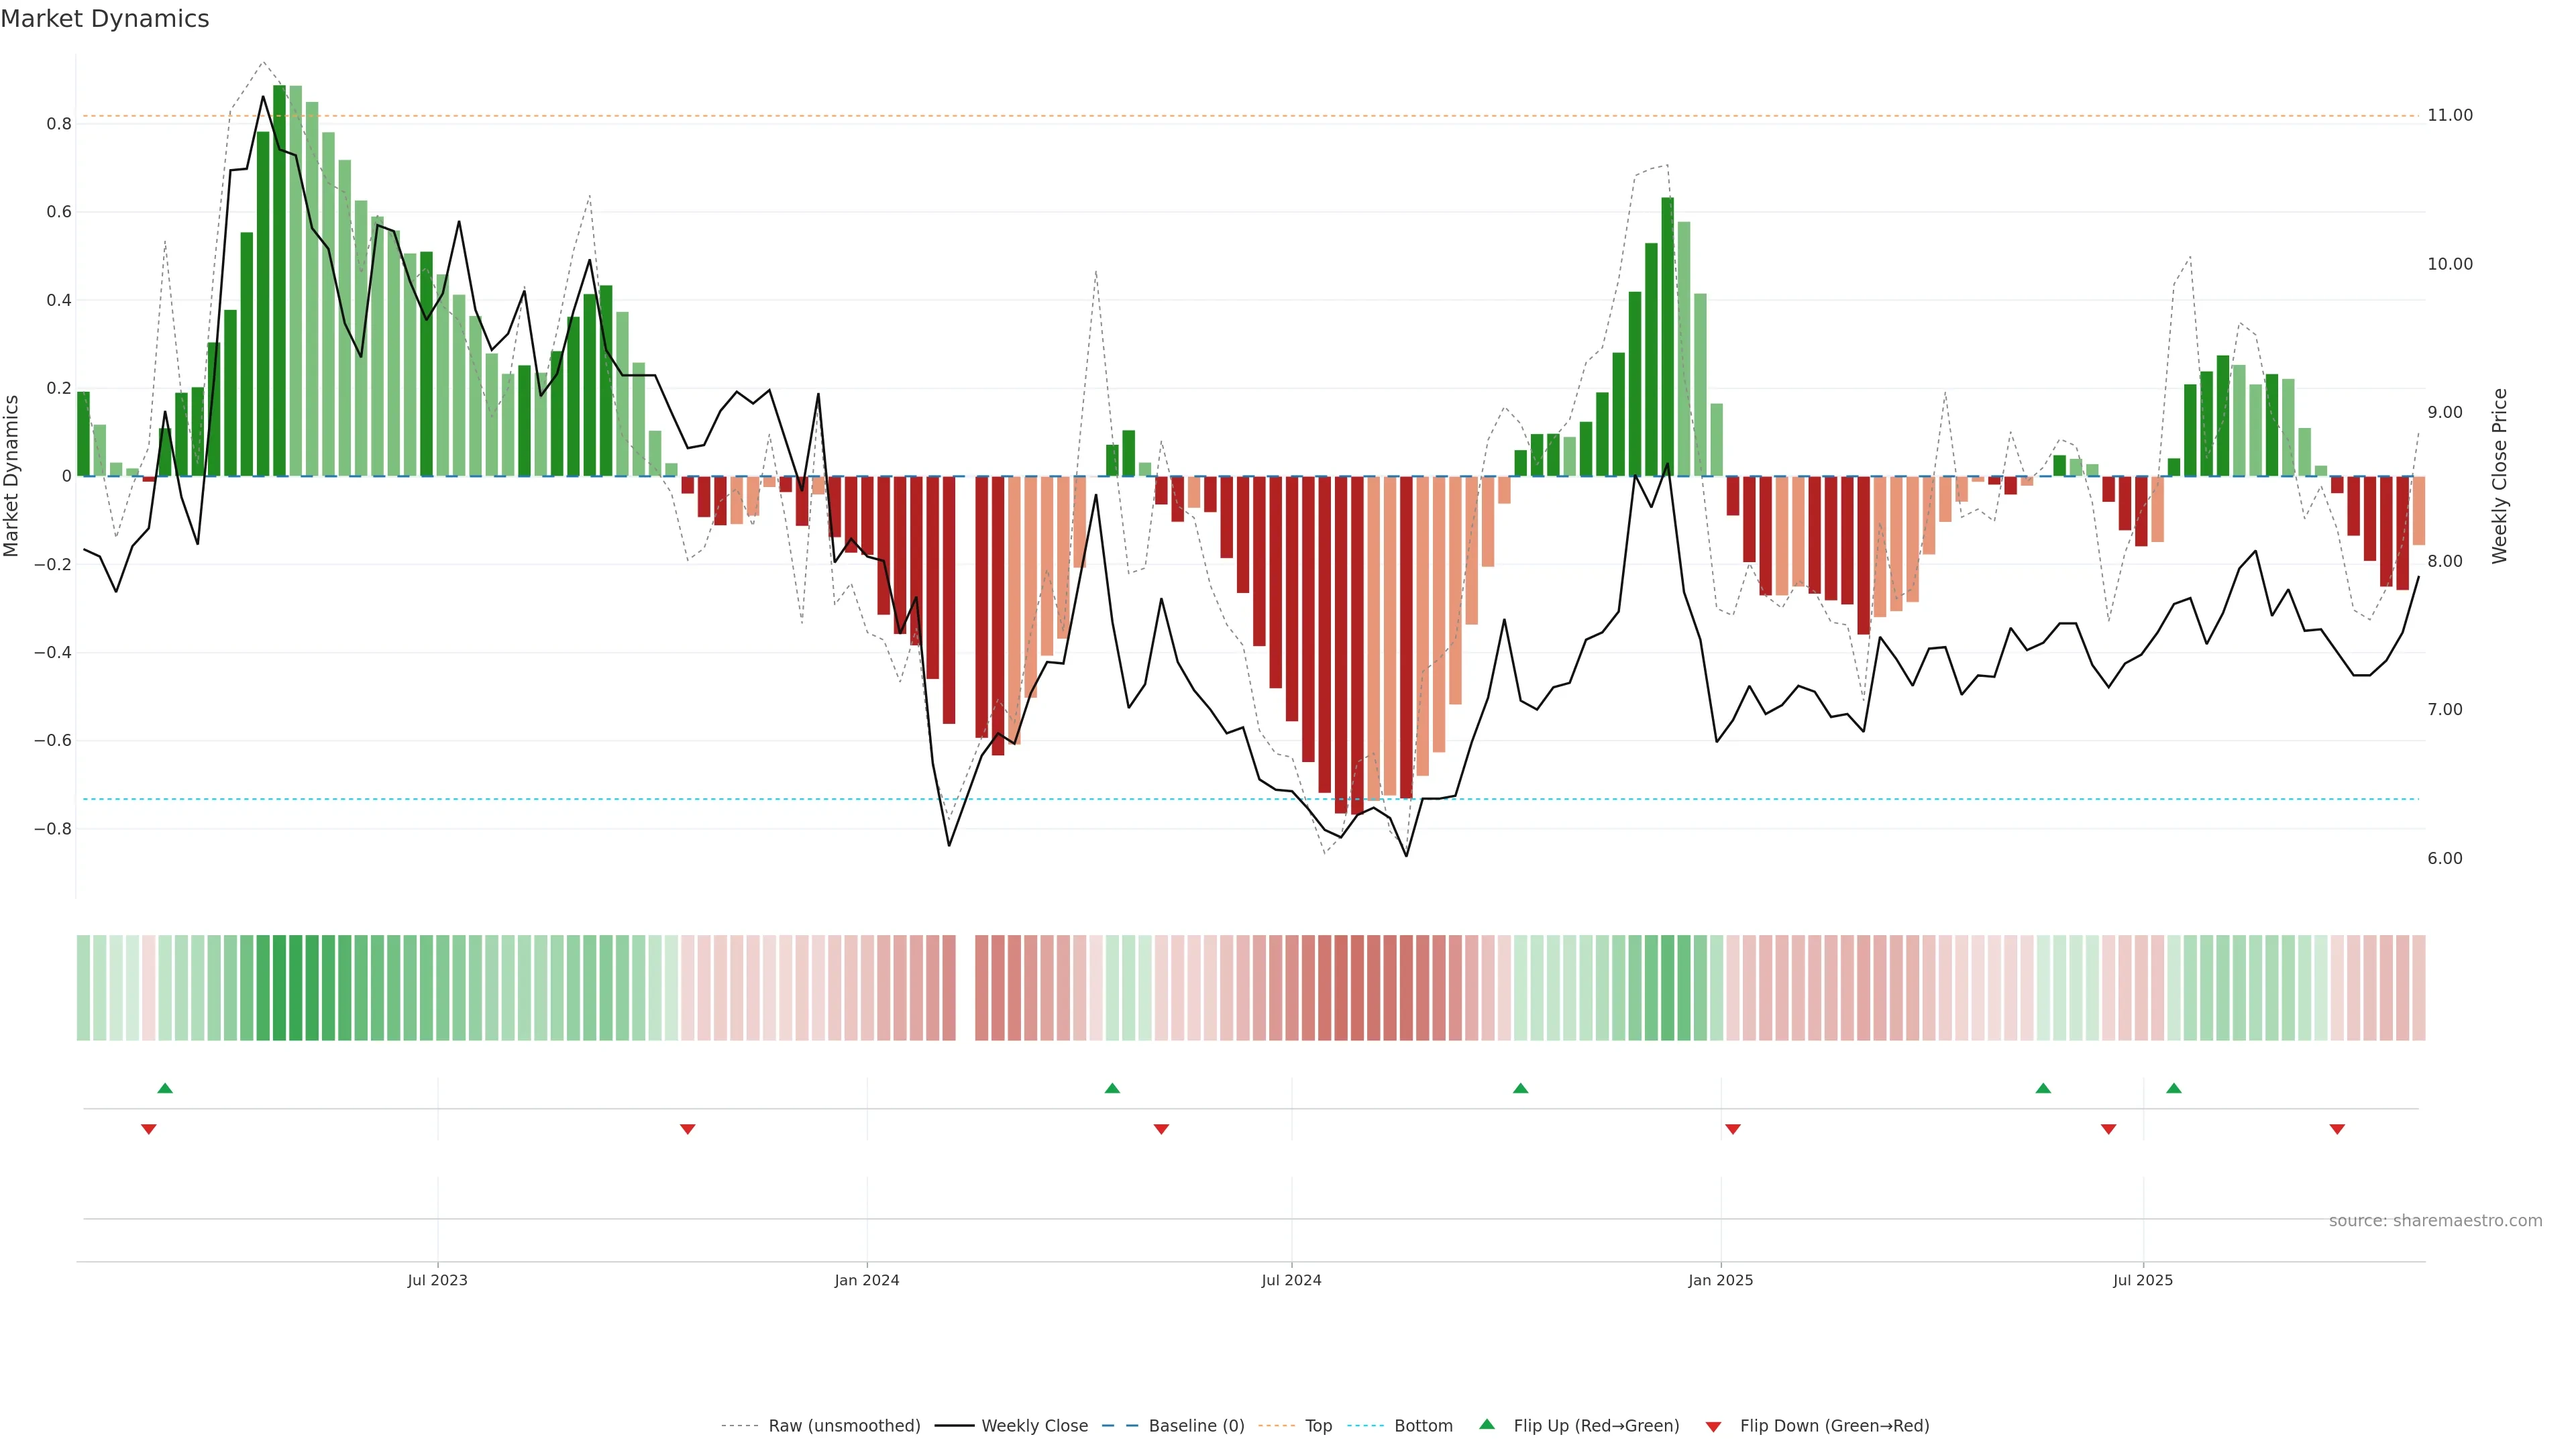2576x1449 pixels.
Task: Click the leftmost green flip-up triangle marker
Action: (165, 1088)
